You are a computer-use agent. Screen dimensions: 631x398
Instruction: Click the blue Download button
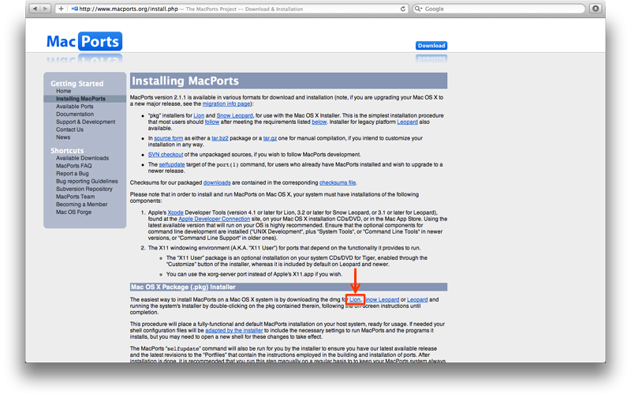pyautogui.click(x=431, y=46)
